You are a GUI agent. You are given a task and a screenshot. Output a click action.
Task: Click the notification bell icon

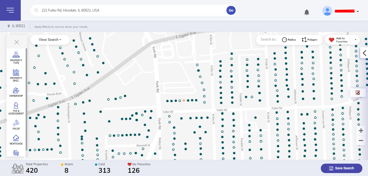tap(307, 12)
